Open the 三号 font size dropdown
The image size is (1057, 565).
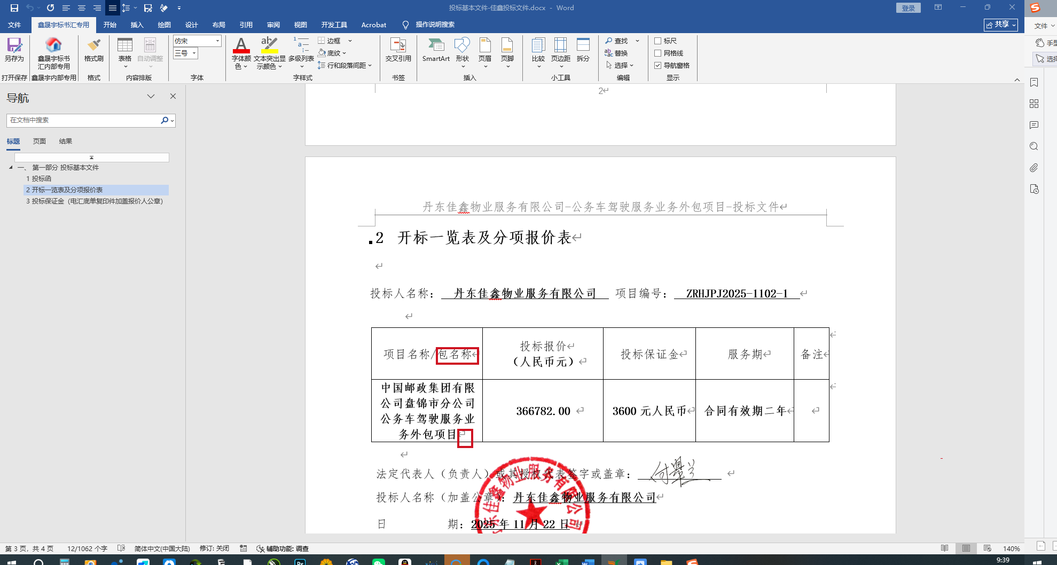coord(194,53)
